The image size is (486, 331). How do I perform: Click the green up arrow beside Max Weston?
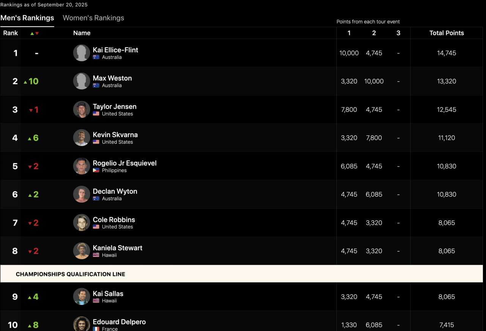point(25,82)
